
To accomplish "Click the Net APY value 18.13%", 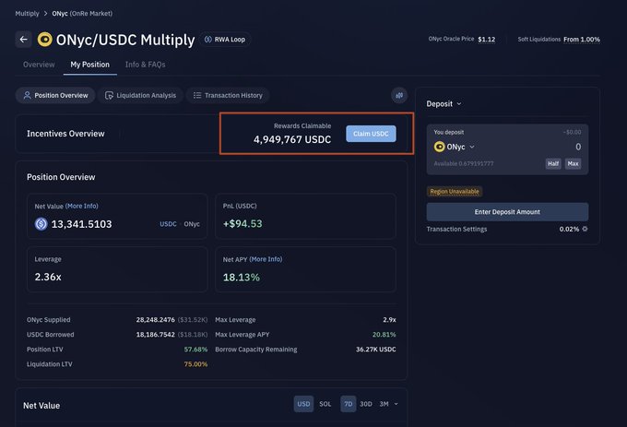I will pos(242,277).
